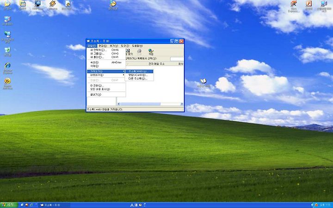The image size is (333, 208).
Task: Open the 작업 (Action) globe toolbar icon
Action: 151,52
